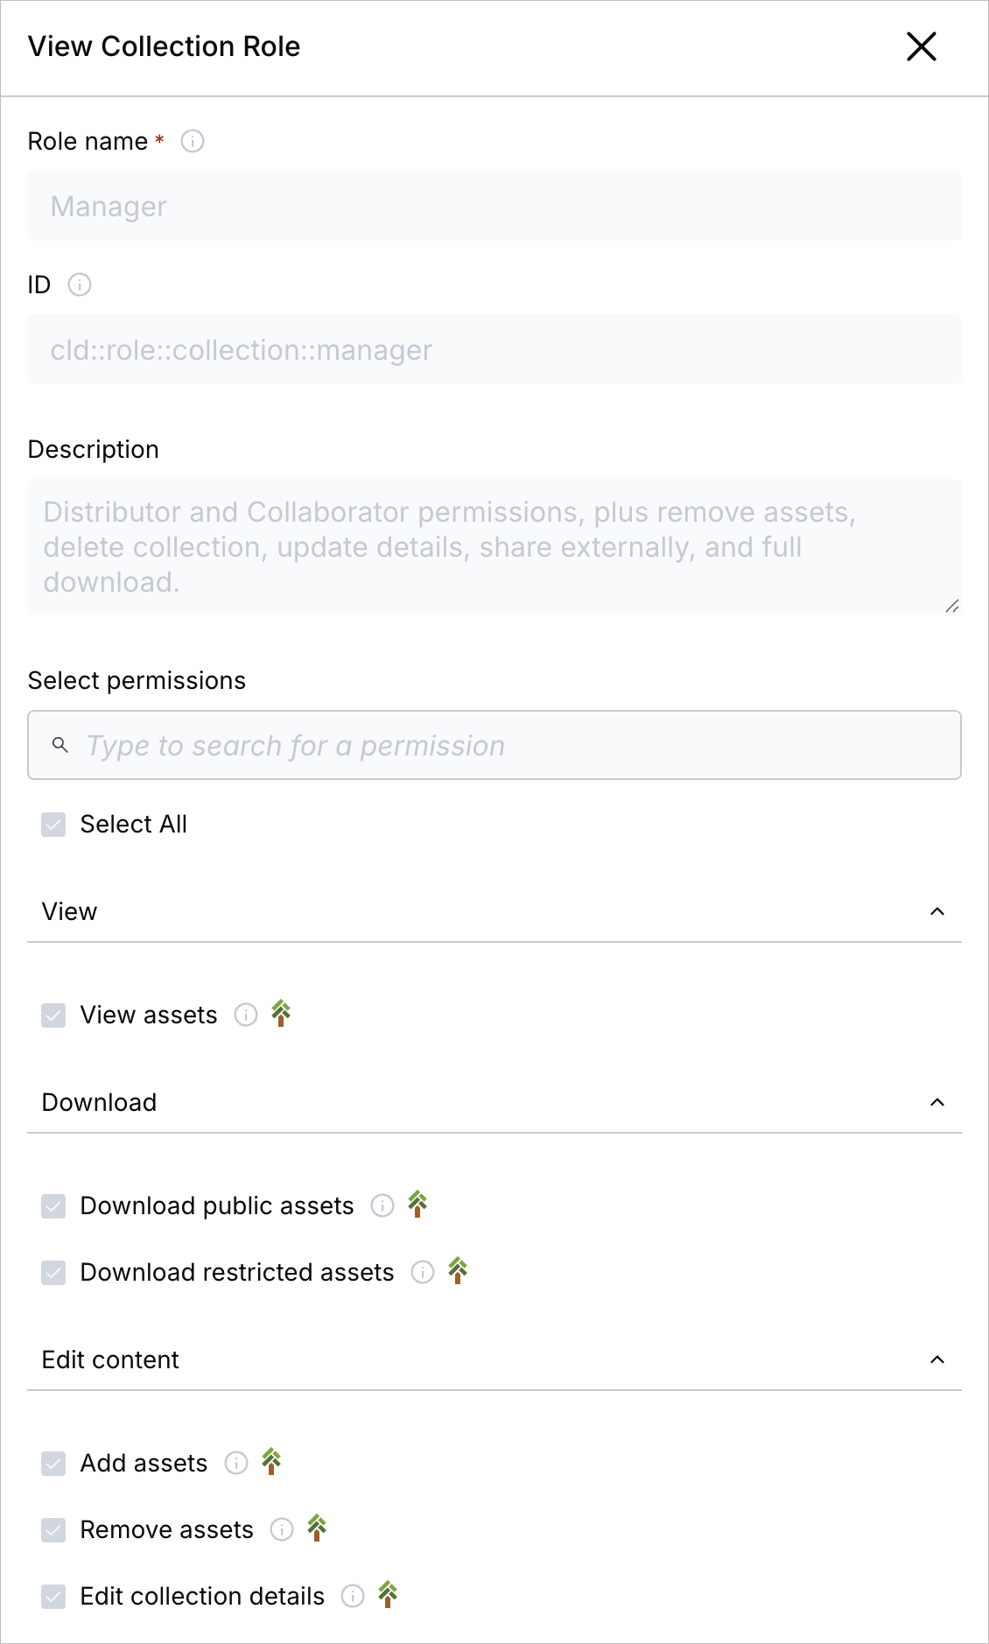Image resolution: width=989 pixels, height=1644 pixels.
Task: Uncheck the Download restricted assets checkbox
Action: pos(53,1273)
